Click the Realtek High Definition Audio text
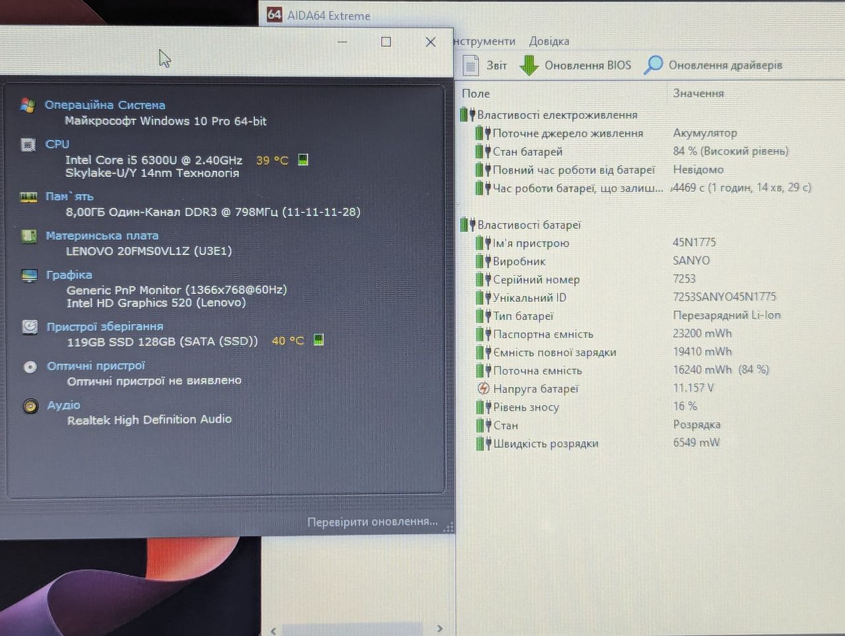The width and height of the screenshot is (845, 636). pos(149,419)
